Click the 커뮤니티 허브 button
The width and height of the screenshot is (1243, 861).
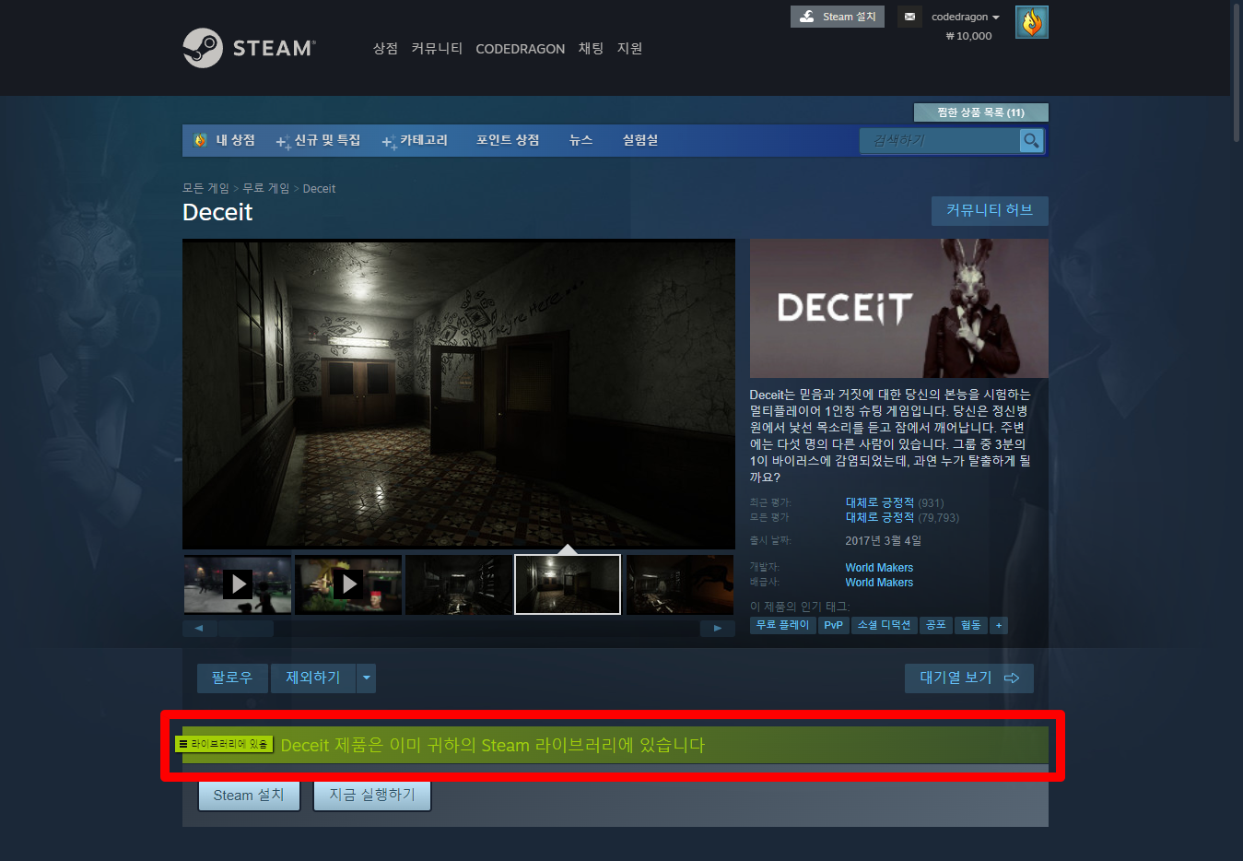pos(990,210)
